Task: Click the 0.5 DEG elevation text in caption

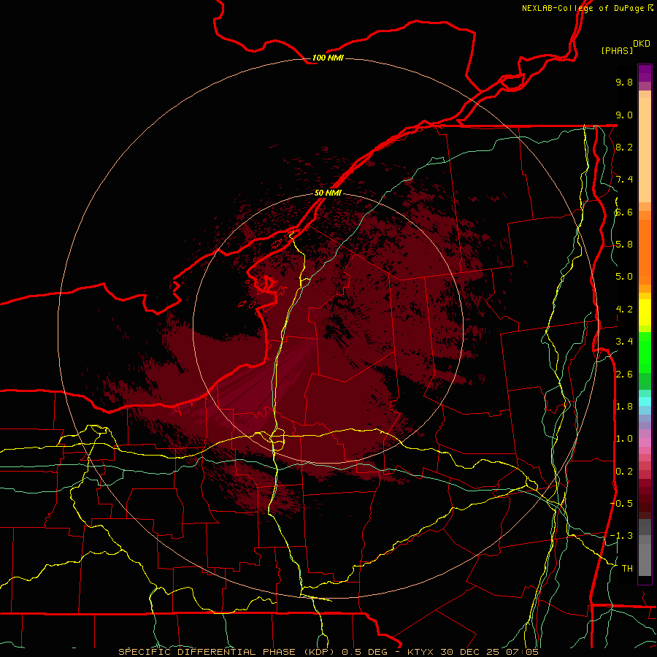Action: 366,652
